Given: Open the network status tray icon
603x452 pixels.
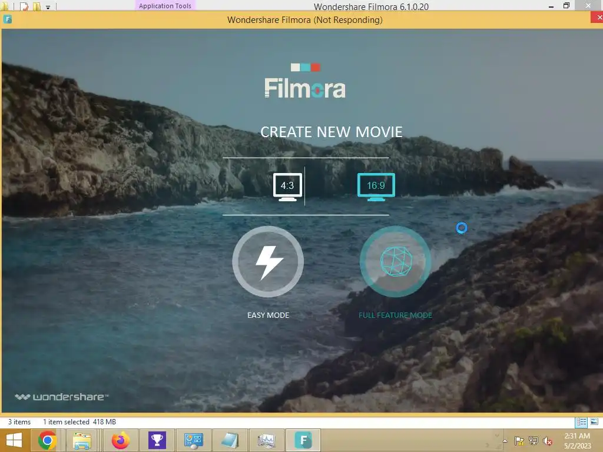Looking at the screenshot, I should point(534,441).
